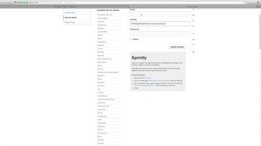Select the Bugzilla service hook
The image size is (261, 146).
point(100,82)
